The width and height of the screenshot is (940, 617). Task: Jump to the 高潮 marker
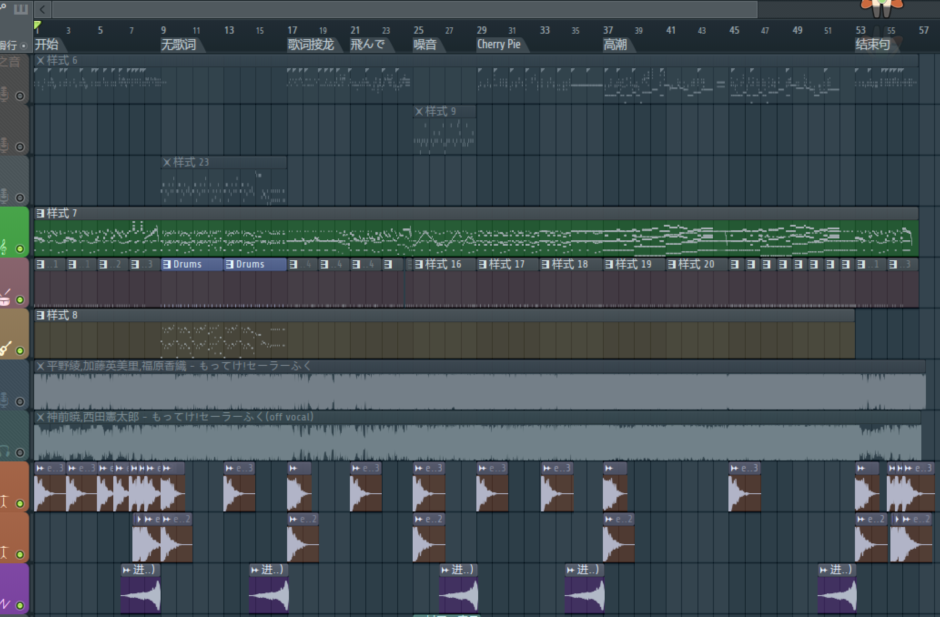point(615,45)
